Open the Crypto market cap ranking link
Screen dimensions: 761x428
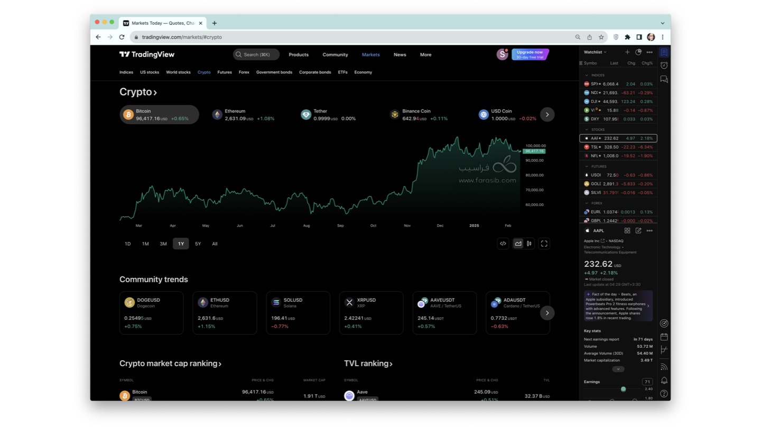tap(170, 364)
